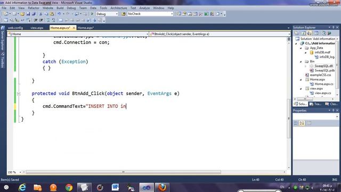Switch to the view.aspx editor tab
The image size is (341, 192).
point(37,28)
